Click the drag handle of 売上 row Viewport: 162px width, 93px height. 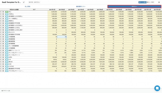click(x=1, y=12)
